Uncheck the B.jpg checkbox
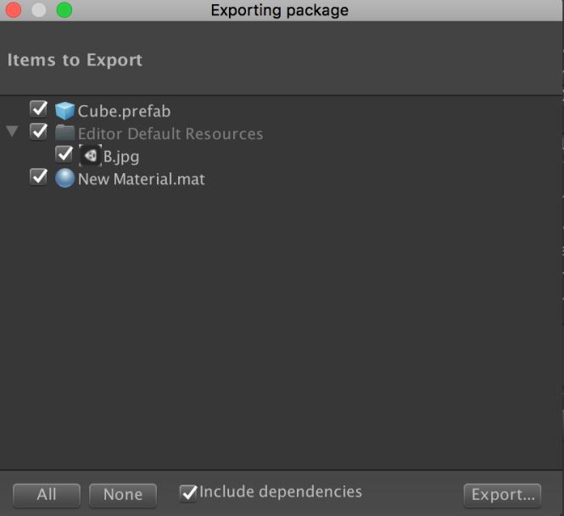Screen dimensions: 564x516 click(x=64, y=154)
